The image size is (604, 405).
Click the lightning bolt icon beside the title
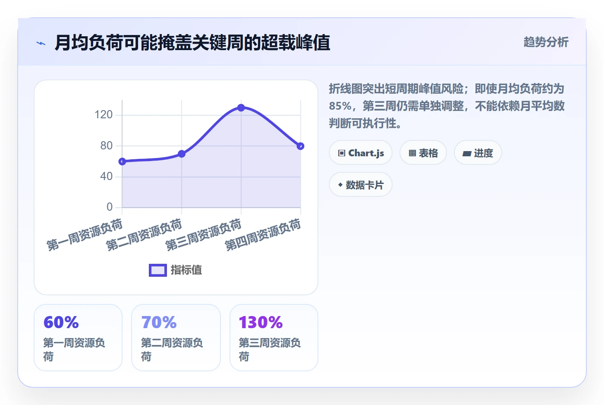click(41, 43)
